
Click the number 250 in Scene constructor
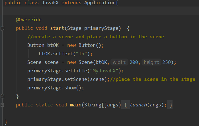pos(167,62)
